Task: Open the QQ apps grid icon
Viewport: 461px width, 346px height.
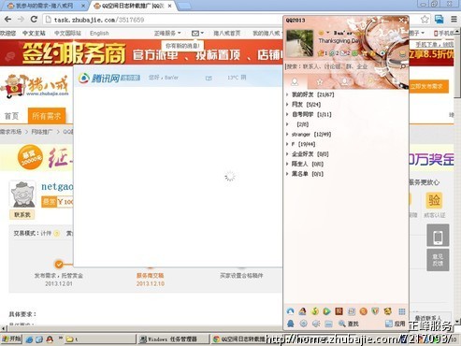Action: click(x=402, y=311)
